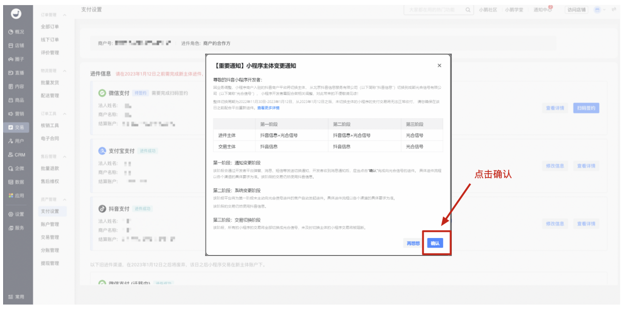
Task: Close the 小程序主体变更通知 dialog
Action: point(439,66)
